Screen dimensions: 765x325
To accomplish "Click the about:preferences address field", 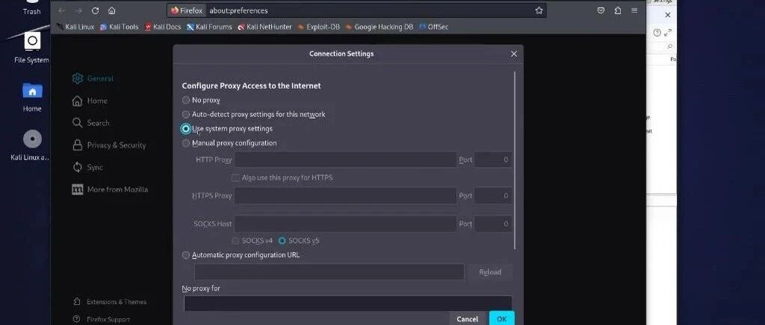I will coord(368,10).
